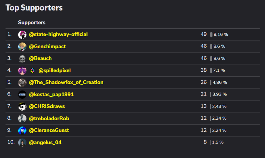Open the @kostas_pap1991 username link

click(51, 94)
